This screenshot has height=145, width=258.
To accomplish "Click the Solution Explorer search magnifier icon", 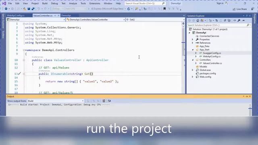I will pos(248,25).
